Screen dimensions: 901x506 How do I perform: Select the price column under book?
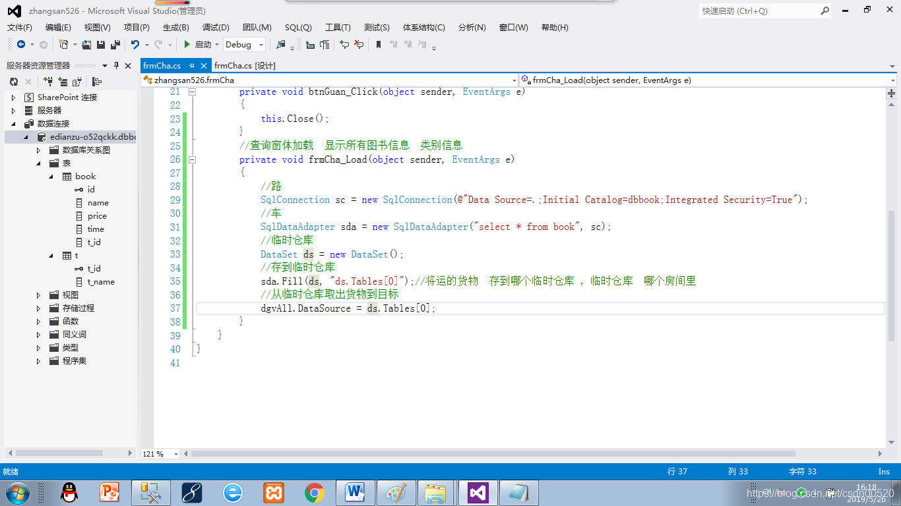coord(97,216)
